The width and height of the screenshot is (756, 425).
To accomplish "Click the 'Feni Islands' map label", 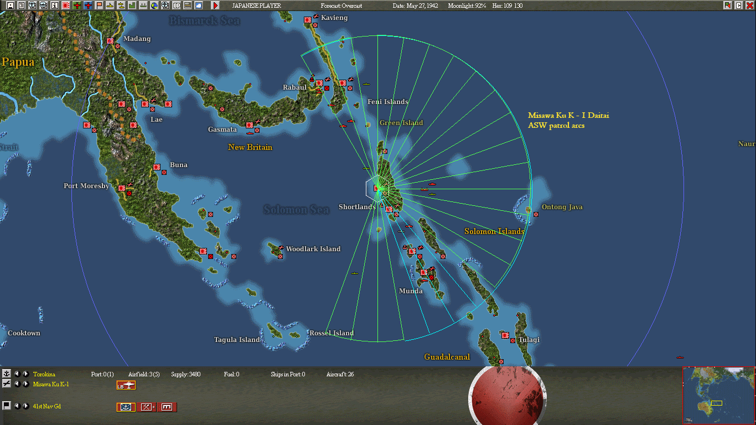I will 388,102.
